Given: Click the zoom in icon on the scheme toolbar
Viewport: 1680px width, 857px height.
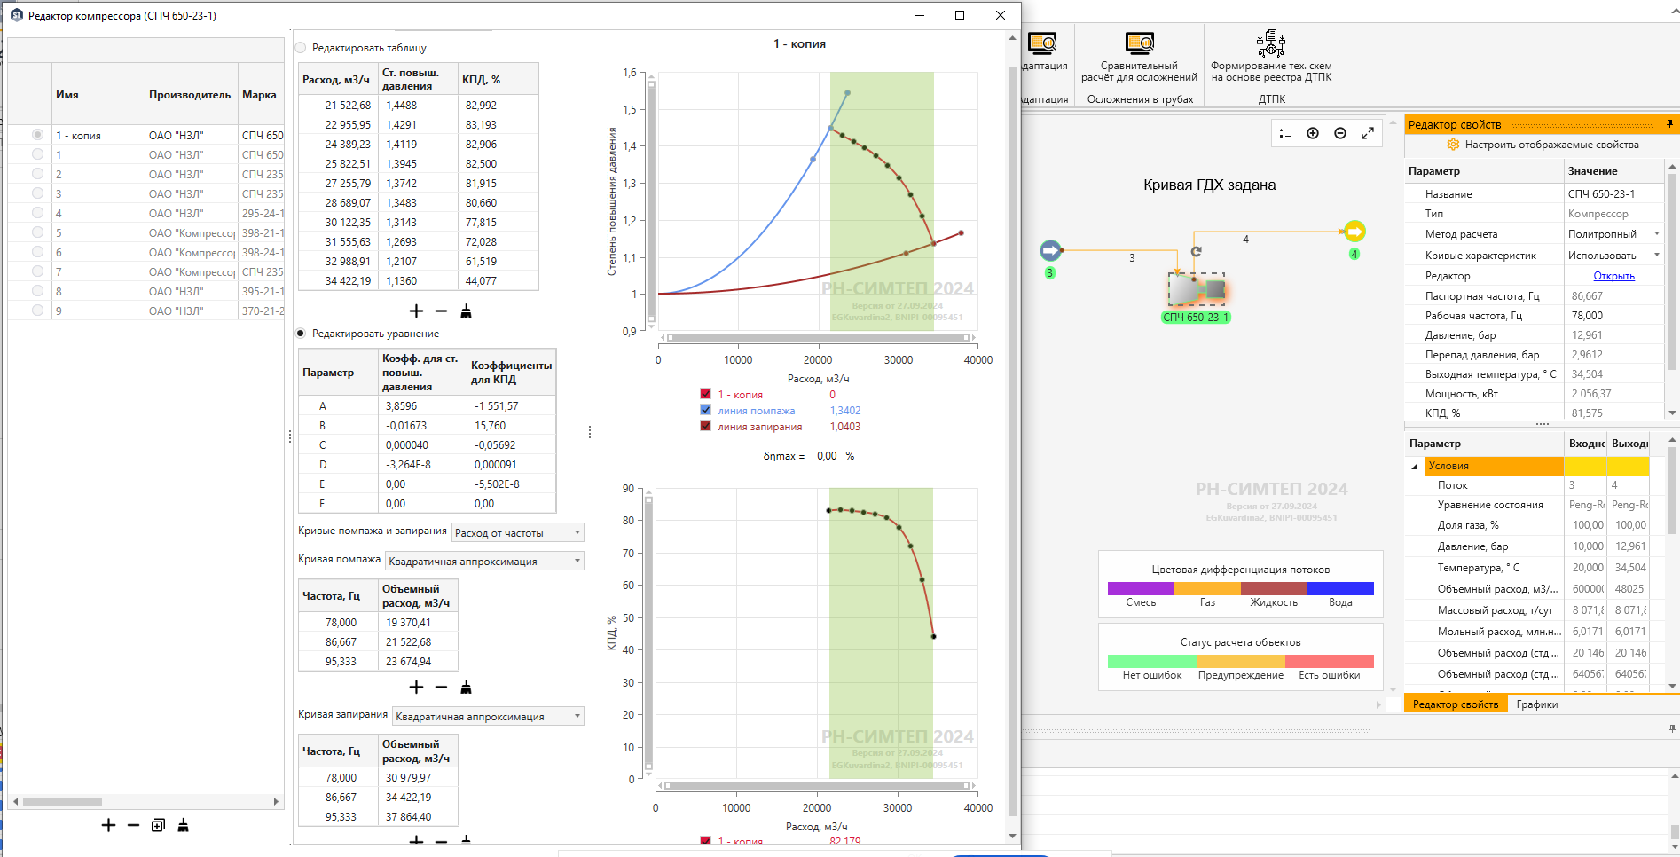Looking at the screenshot, I should click(x=1313, y=133).
